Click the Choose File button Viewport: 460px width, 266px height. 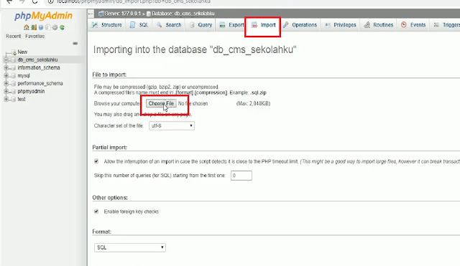[x=161, y=103]
